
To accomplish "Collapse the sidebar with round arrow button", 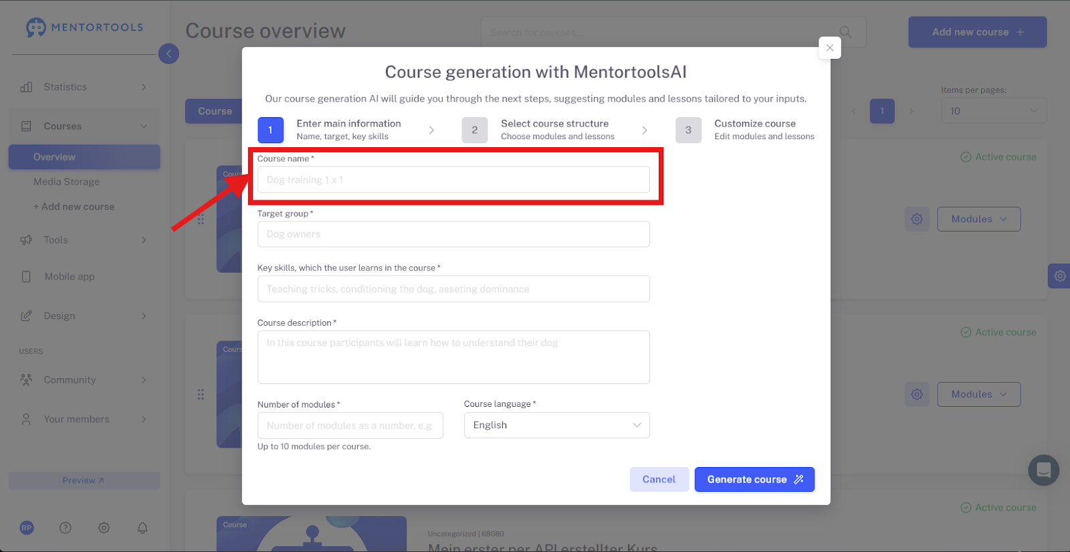I will point(169,54).
